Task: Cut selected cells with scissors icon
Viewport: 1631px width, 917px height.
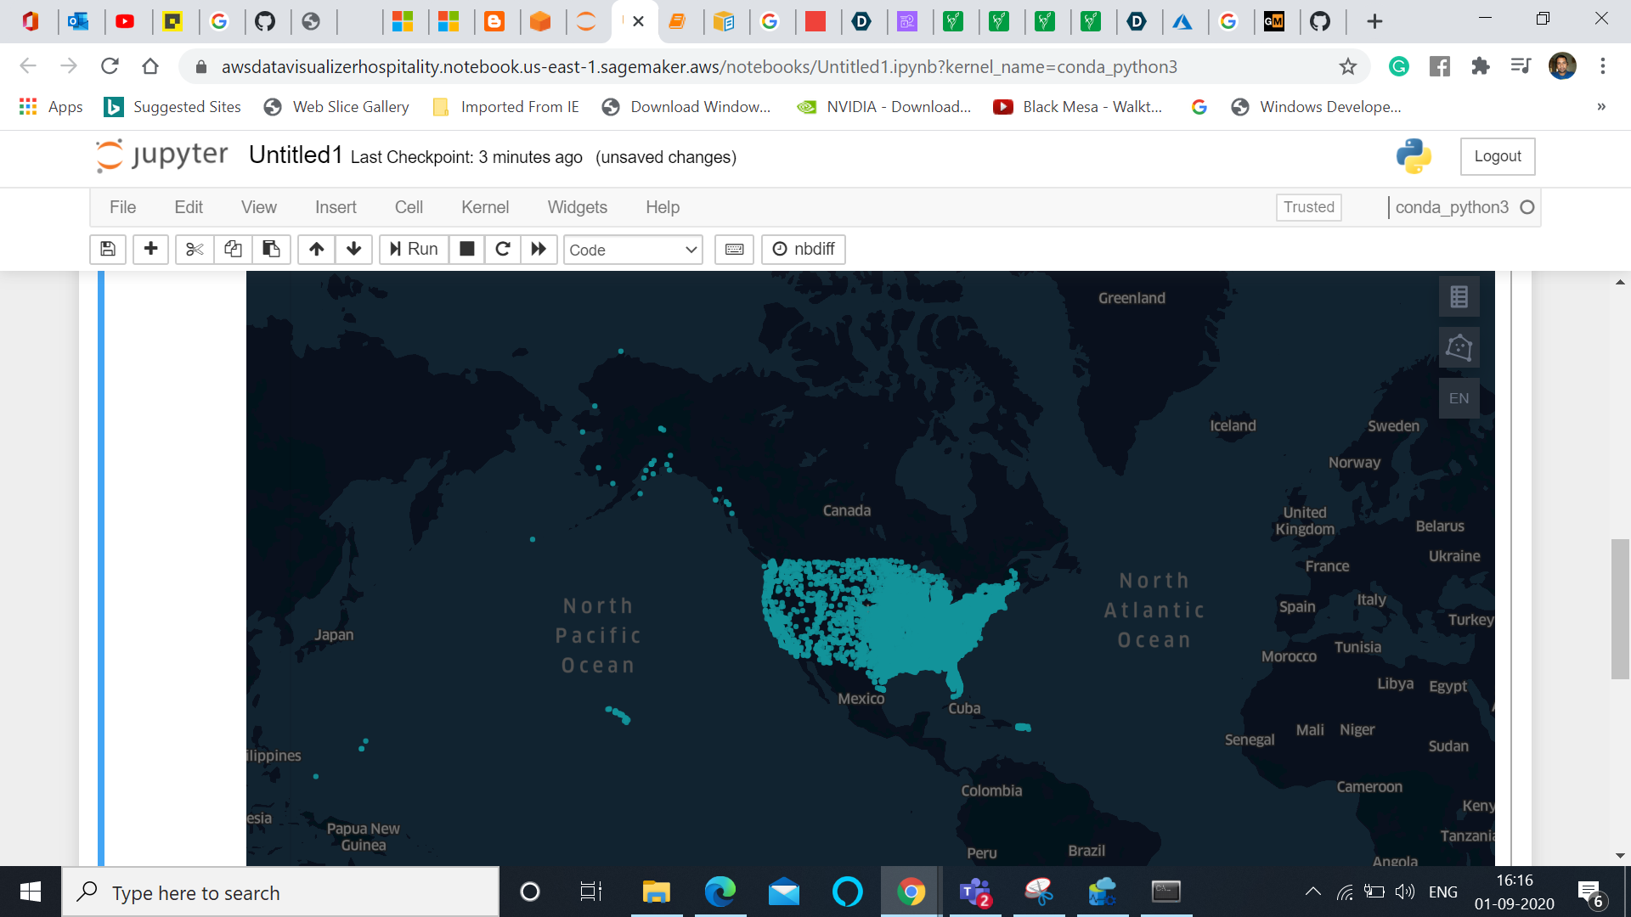Action: point(195,249)
